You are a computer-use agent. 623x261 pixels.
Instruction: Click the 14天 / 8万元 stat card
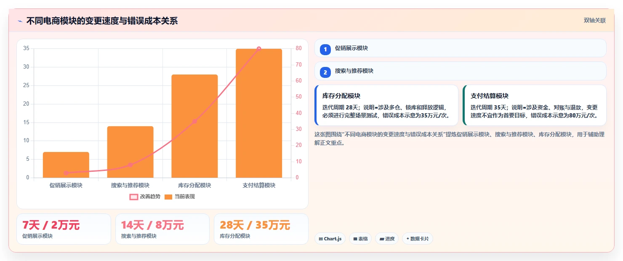162,229
